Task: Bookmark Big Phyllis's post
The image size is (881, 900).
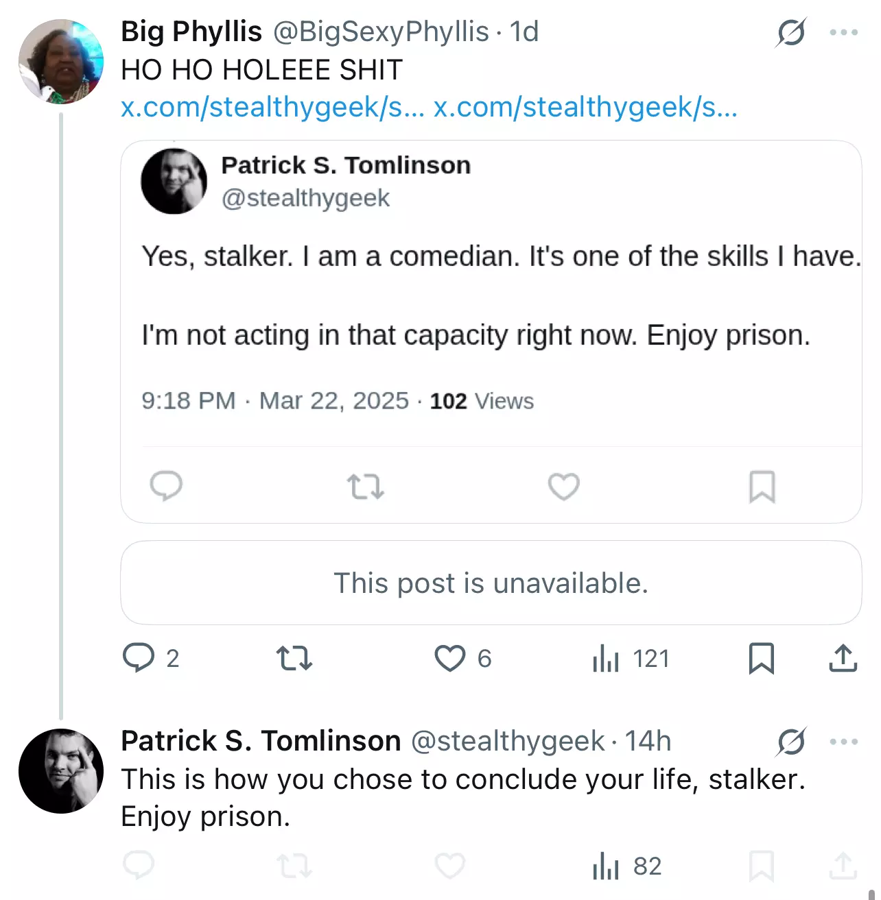Action: click(x=762, y=658)
